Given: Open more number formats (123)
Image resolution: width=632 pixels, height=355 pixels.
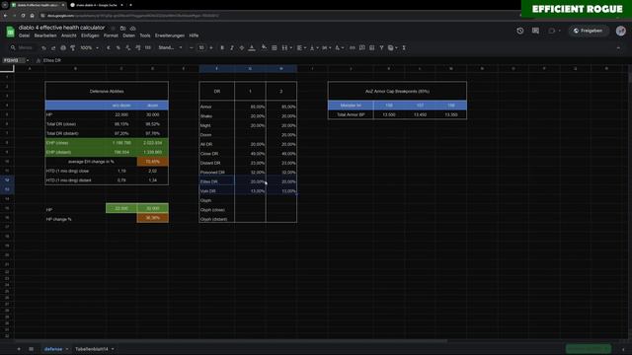Looking at the screenshot, I should (148, 47).
